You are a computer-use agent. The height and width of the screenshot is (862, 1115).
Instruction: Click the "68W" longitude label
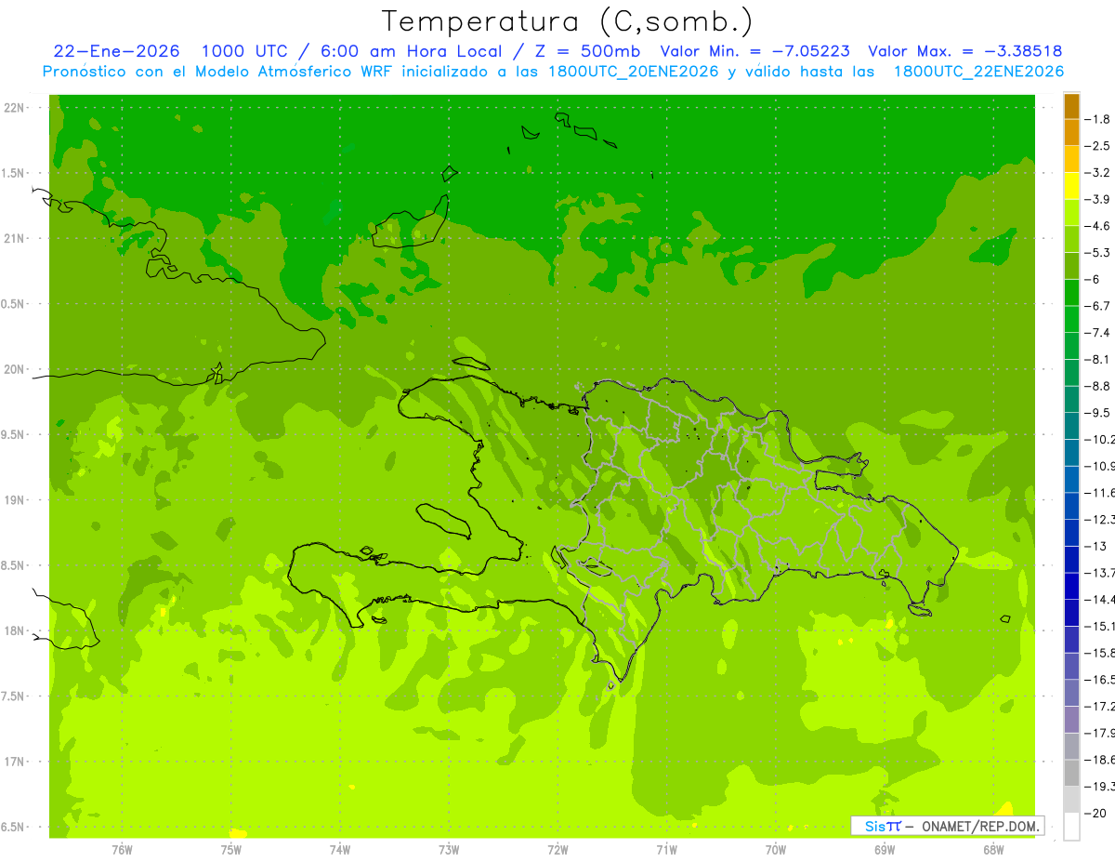tap(993, 850)
